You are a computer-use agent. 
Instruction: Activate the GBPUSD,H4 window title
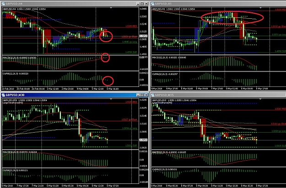pos(14,4)
